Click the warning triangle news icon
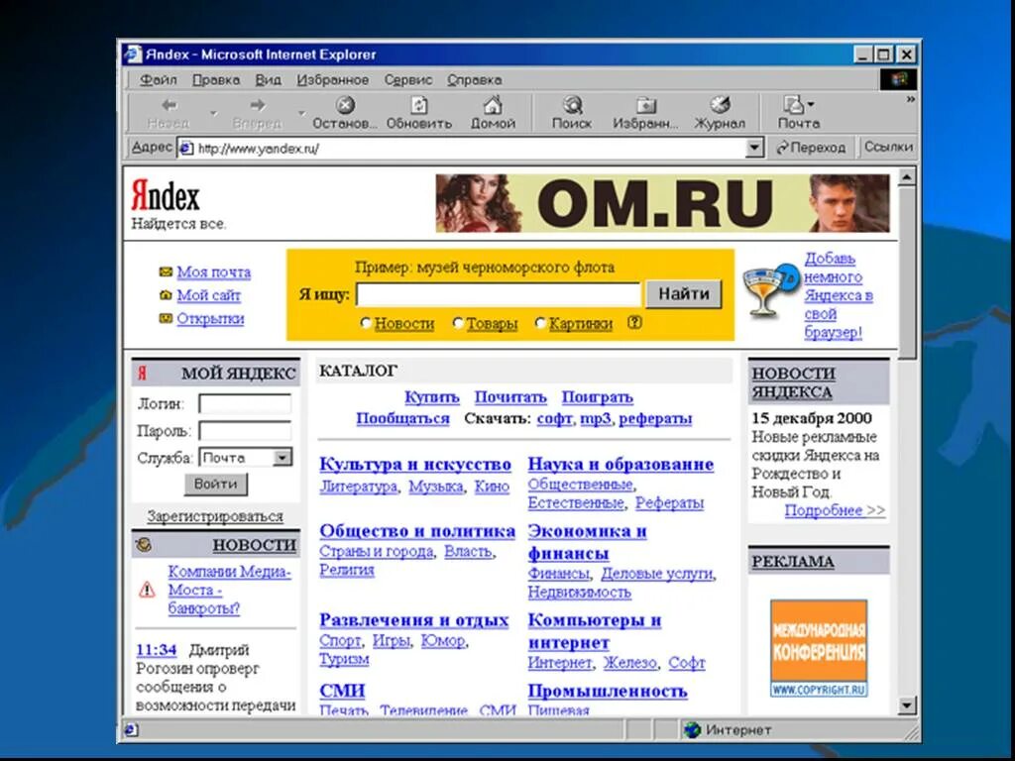 point(147,590)
